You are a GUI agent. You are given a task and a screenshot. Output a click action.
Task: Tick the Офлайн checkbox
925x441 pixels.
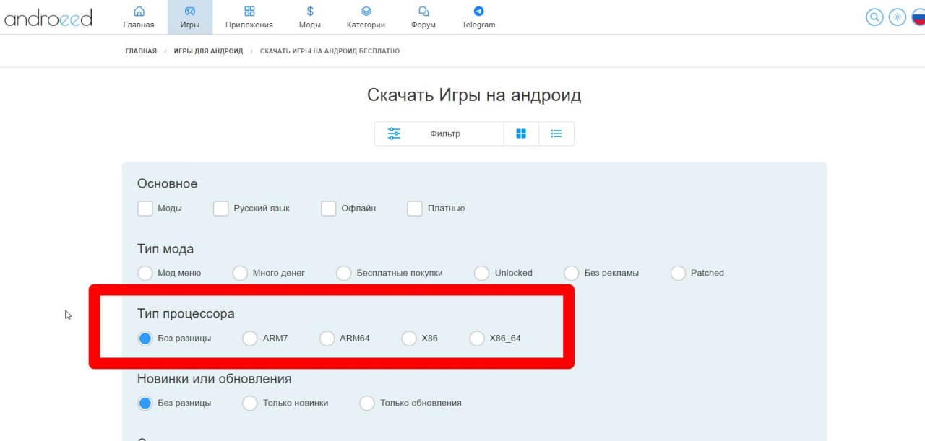click(x=329, y=209)
